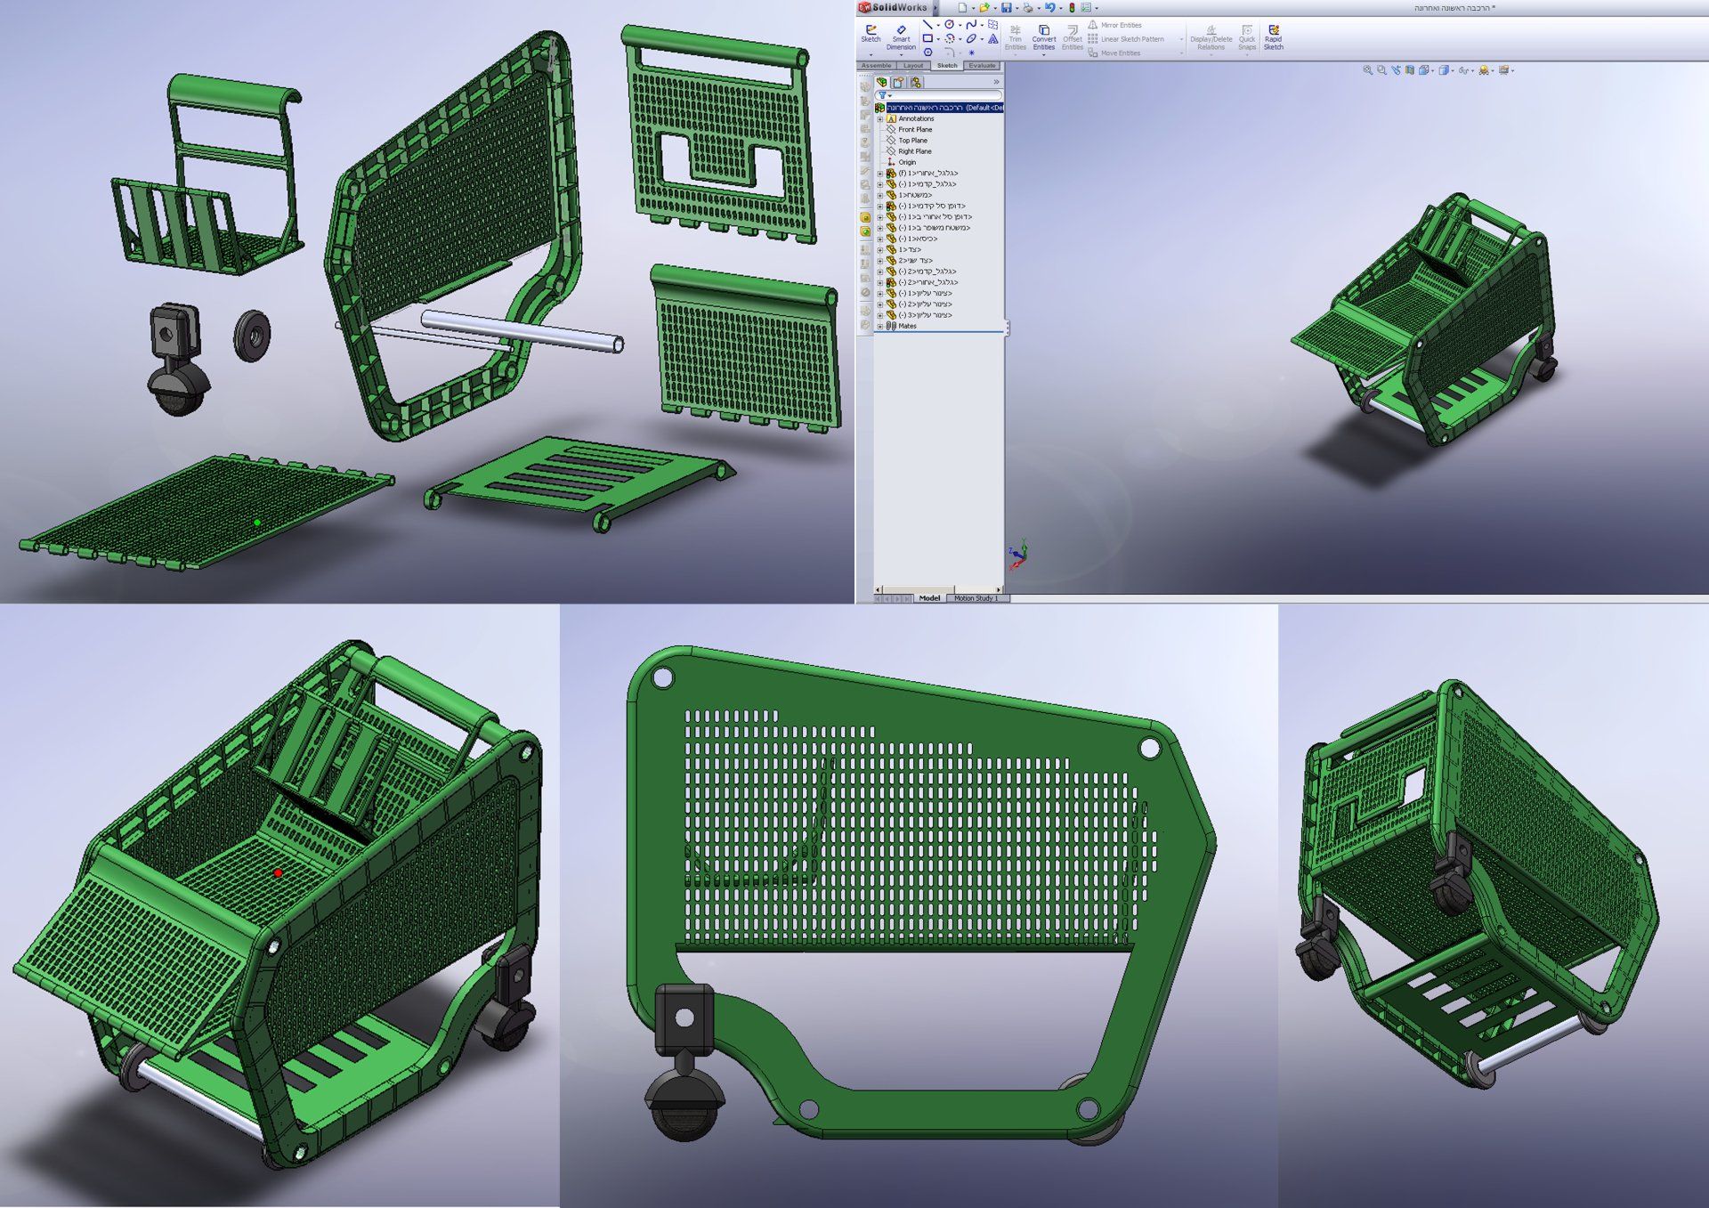Expand the Annotations tree node
This screenshot has width=1709, height=1208.
coord(880,118)
